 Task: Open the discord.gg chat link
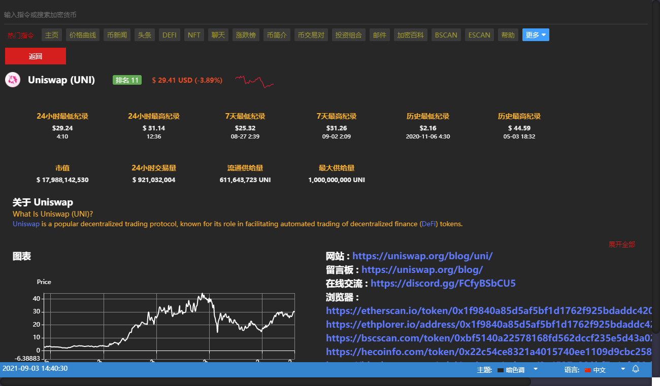(443, 284)
